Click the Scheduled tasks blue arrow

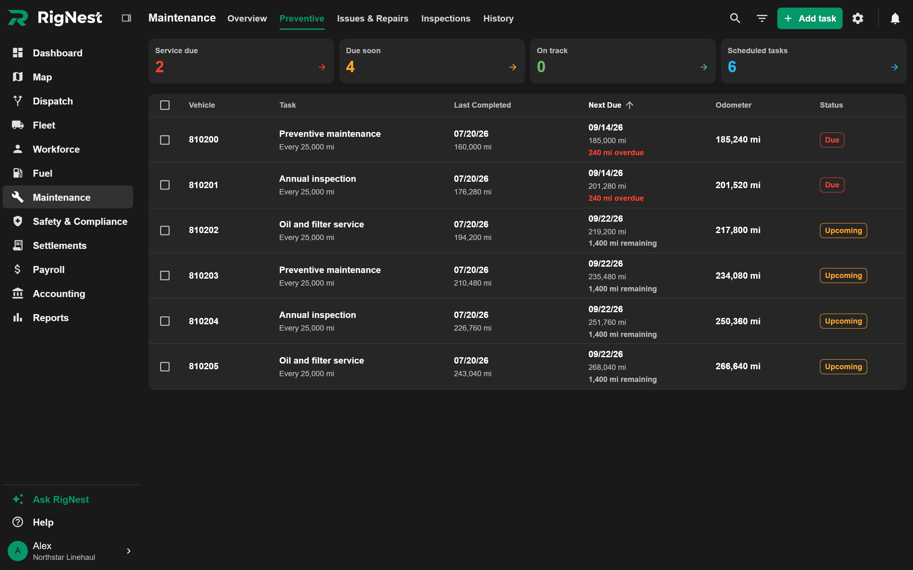tap(895, 67)
